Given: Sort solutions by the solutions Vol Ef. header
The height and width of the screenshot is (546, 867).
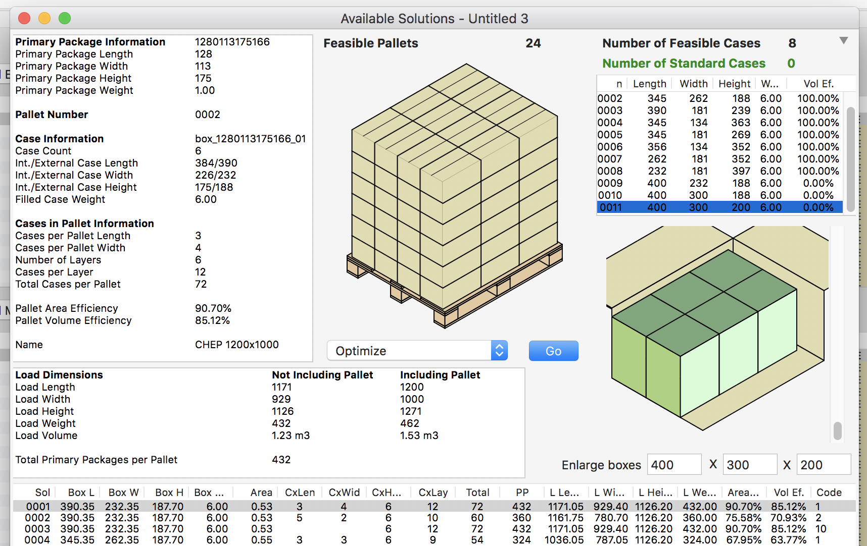Looking at the screenshot, I should [x=788, y=493].
